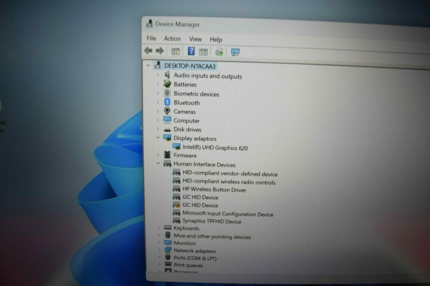This screenshot has width=430, height=286.
Task: Expand the Disk drives category
Action: click(158, 129)
